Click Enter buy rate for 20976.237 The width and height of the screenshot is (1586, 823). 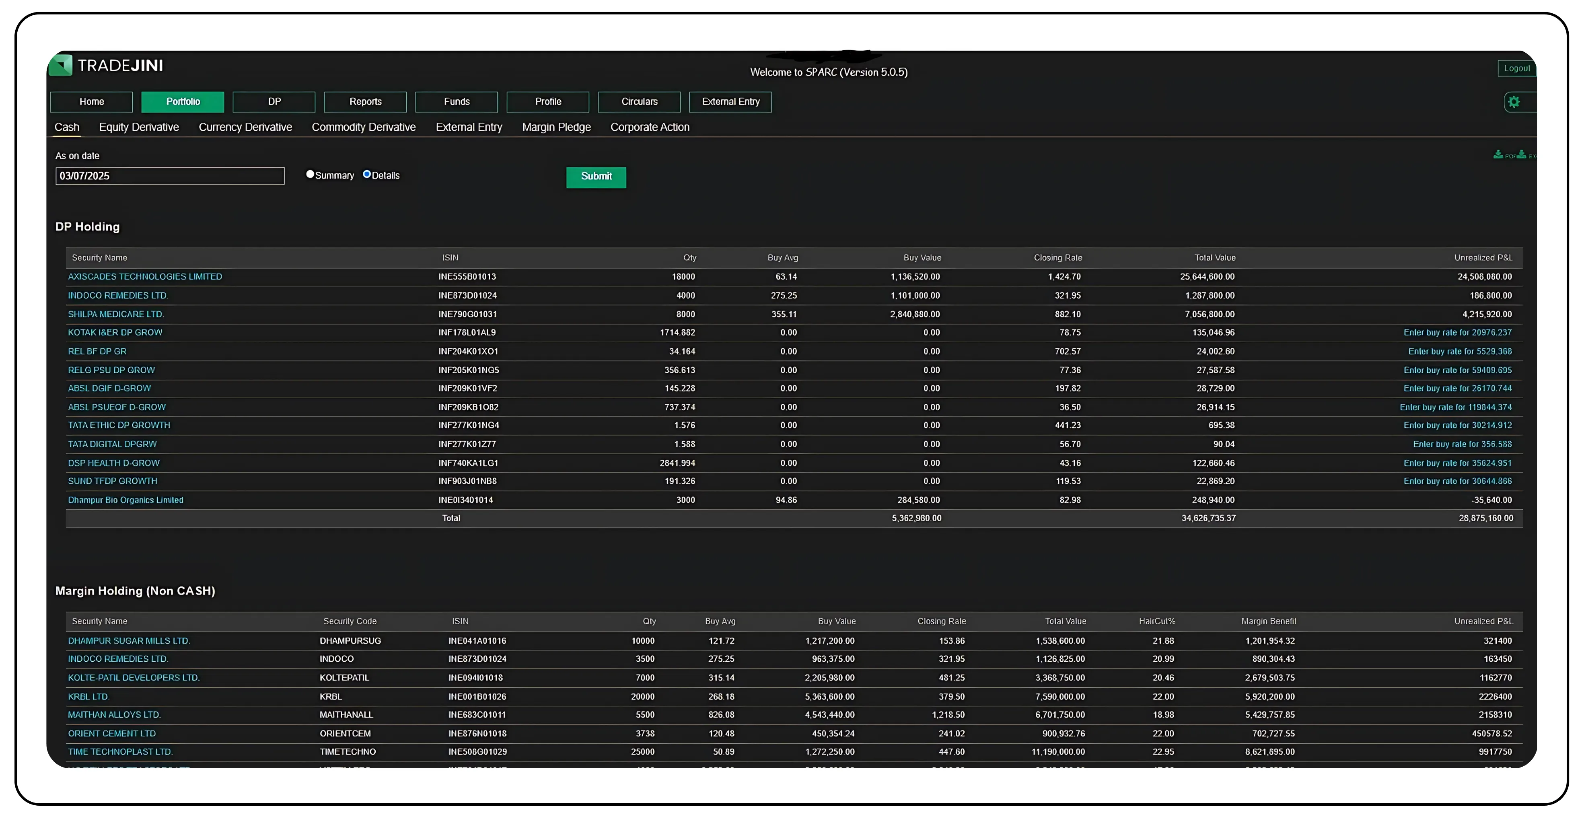click(x=1457, y=332)
